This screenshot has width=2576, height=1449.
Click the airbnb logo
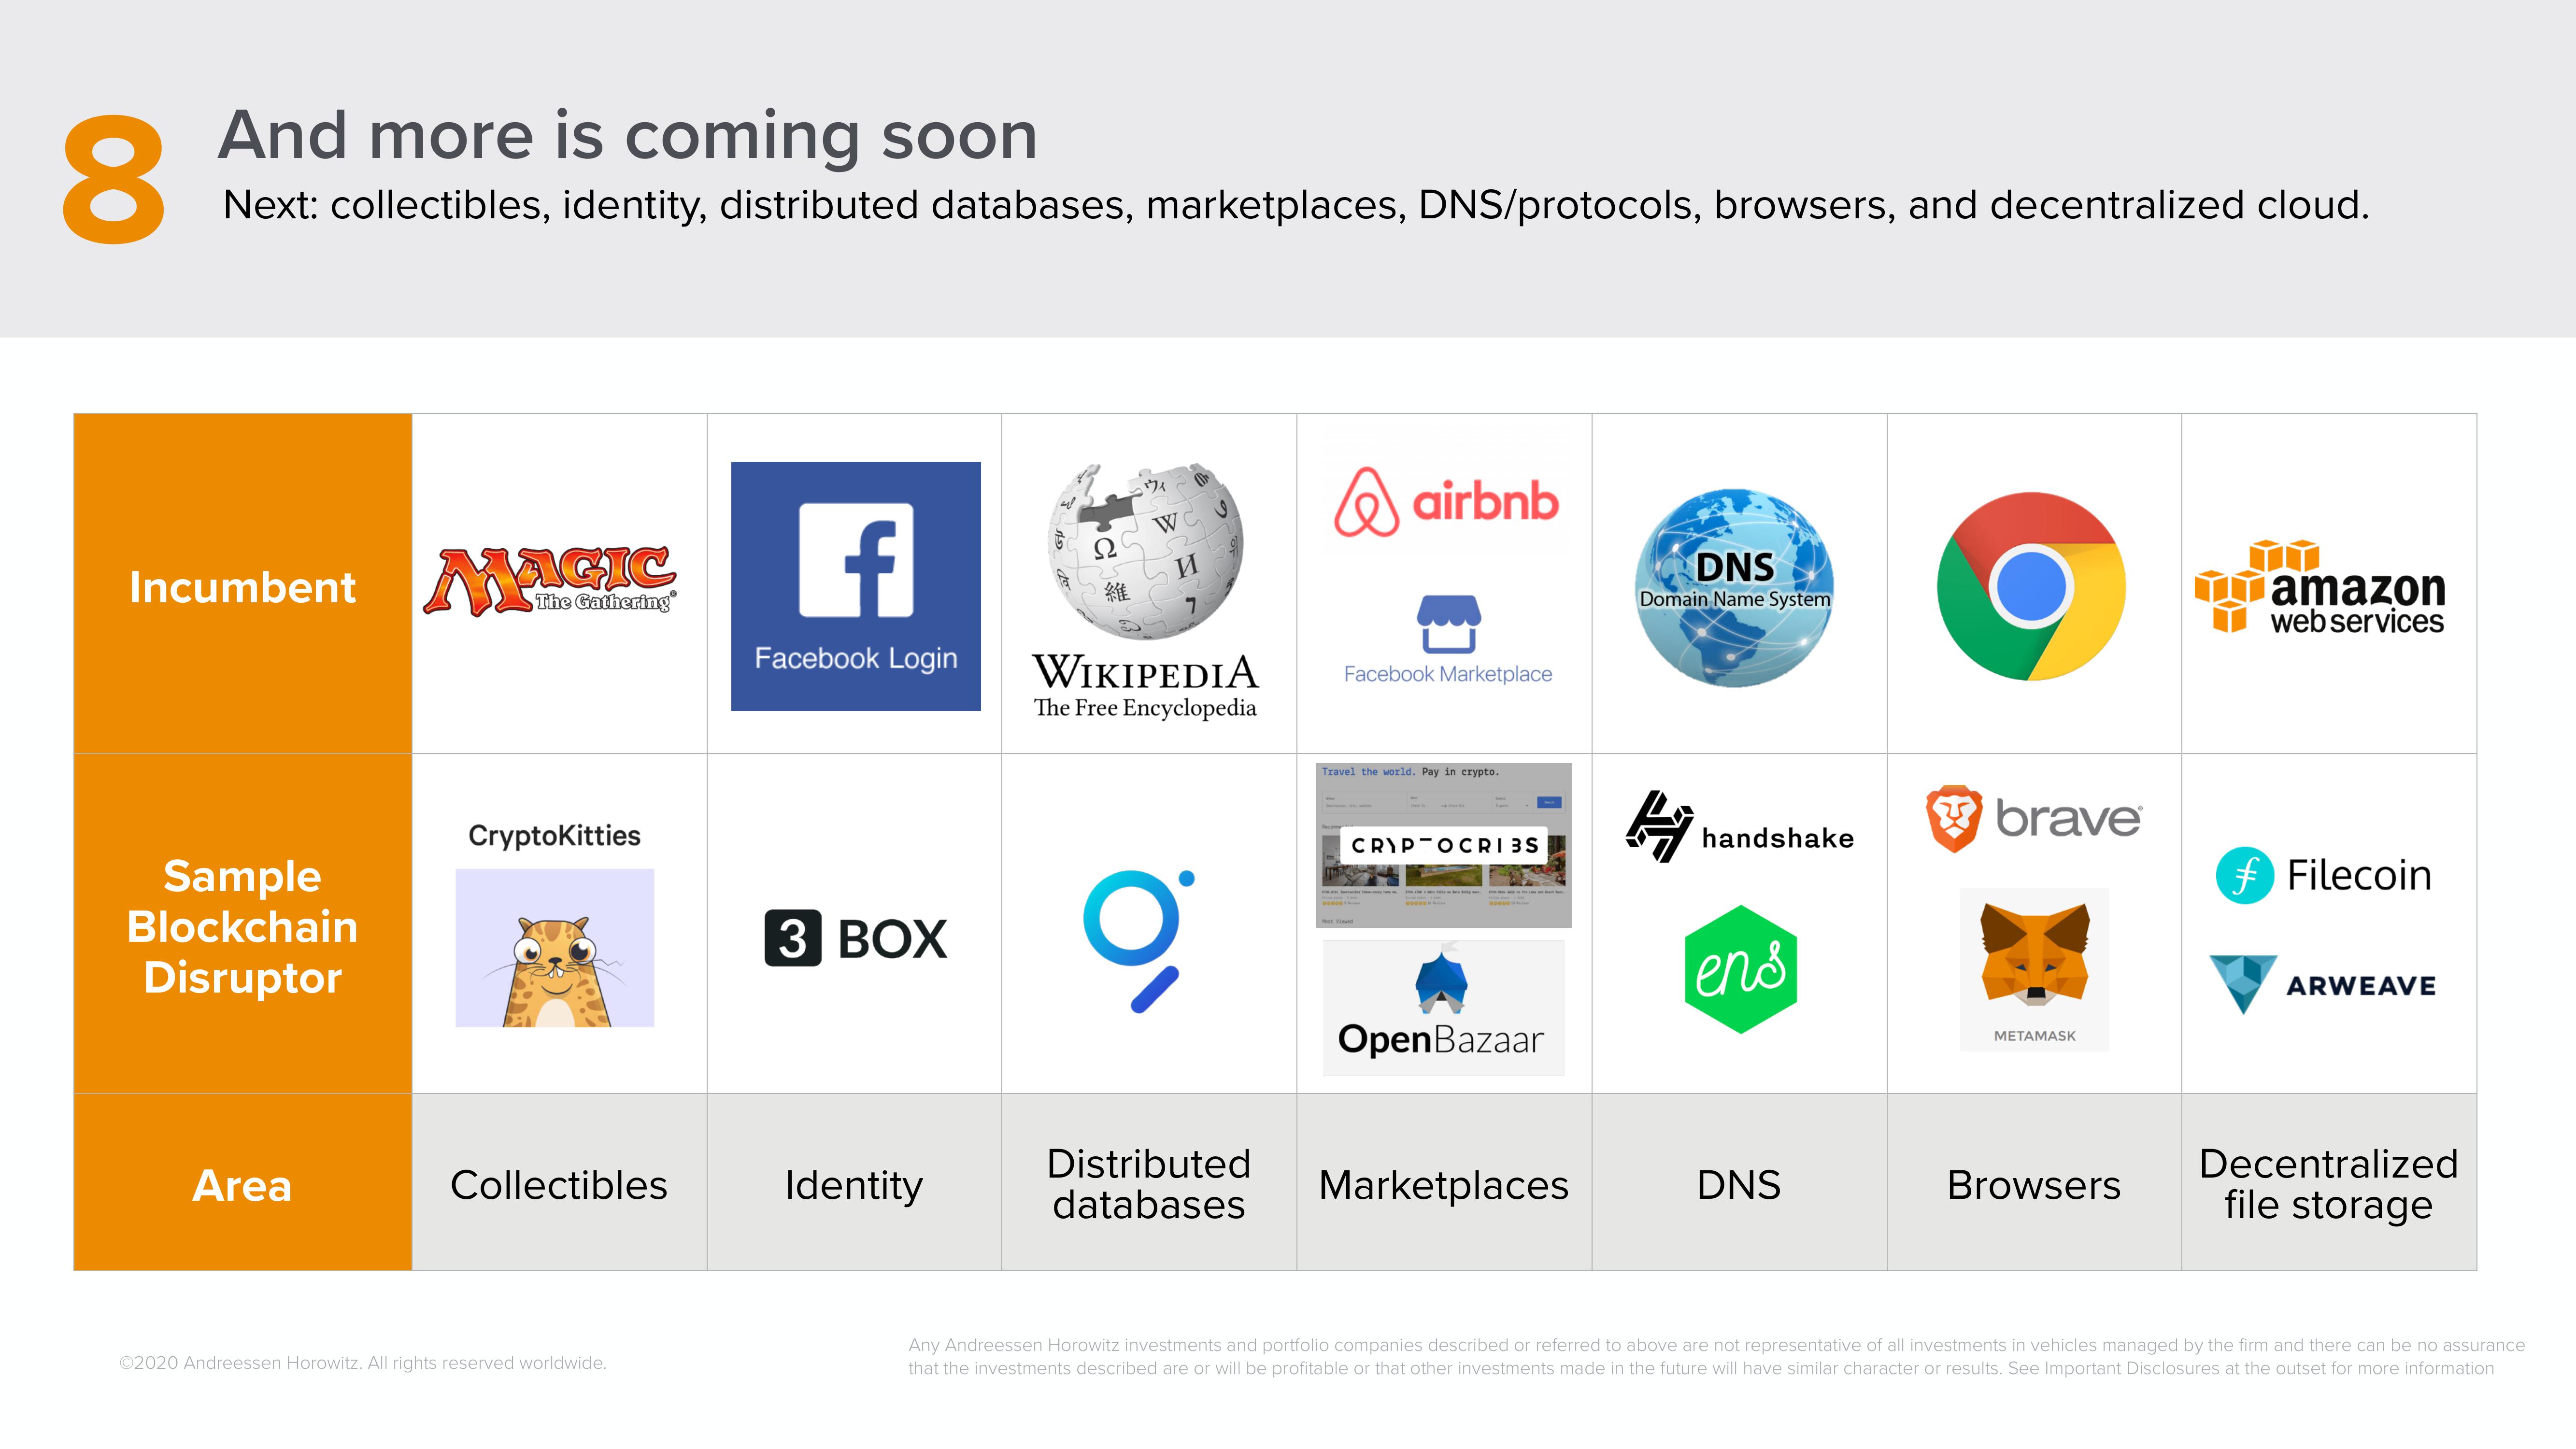click(x=1447, y=501)
